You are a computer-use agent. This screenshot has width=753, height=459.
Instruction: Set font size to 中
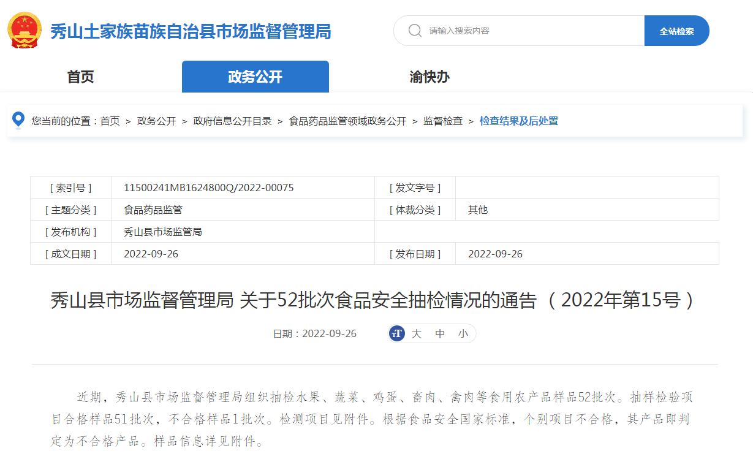[x=440, y=333]
